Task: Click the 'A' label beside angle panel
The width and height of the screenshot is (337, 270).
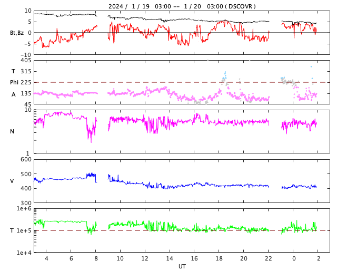Action: coord(13,94)
